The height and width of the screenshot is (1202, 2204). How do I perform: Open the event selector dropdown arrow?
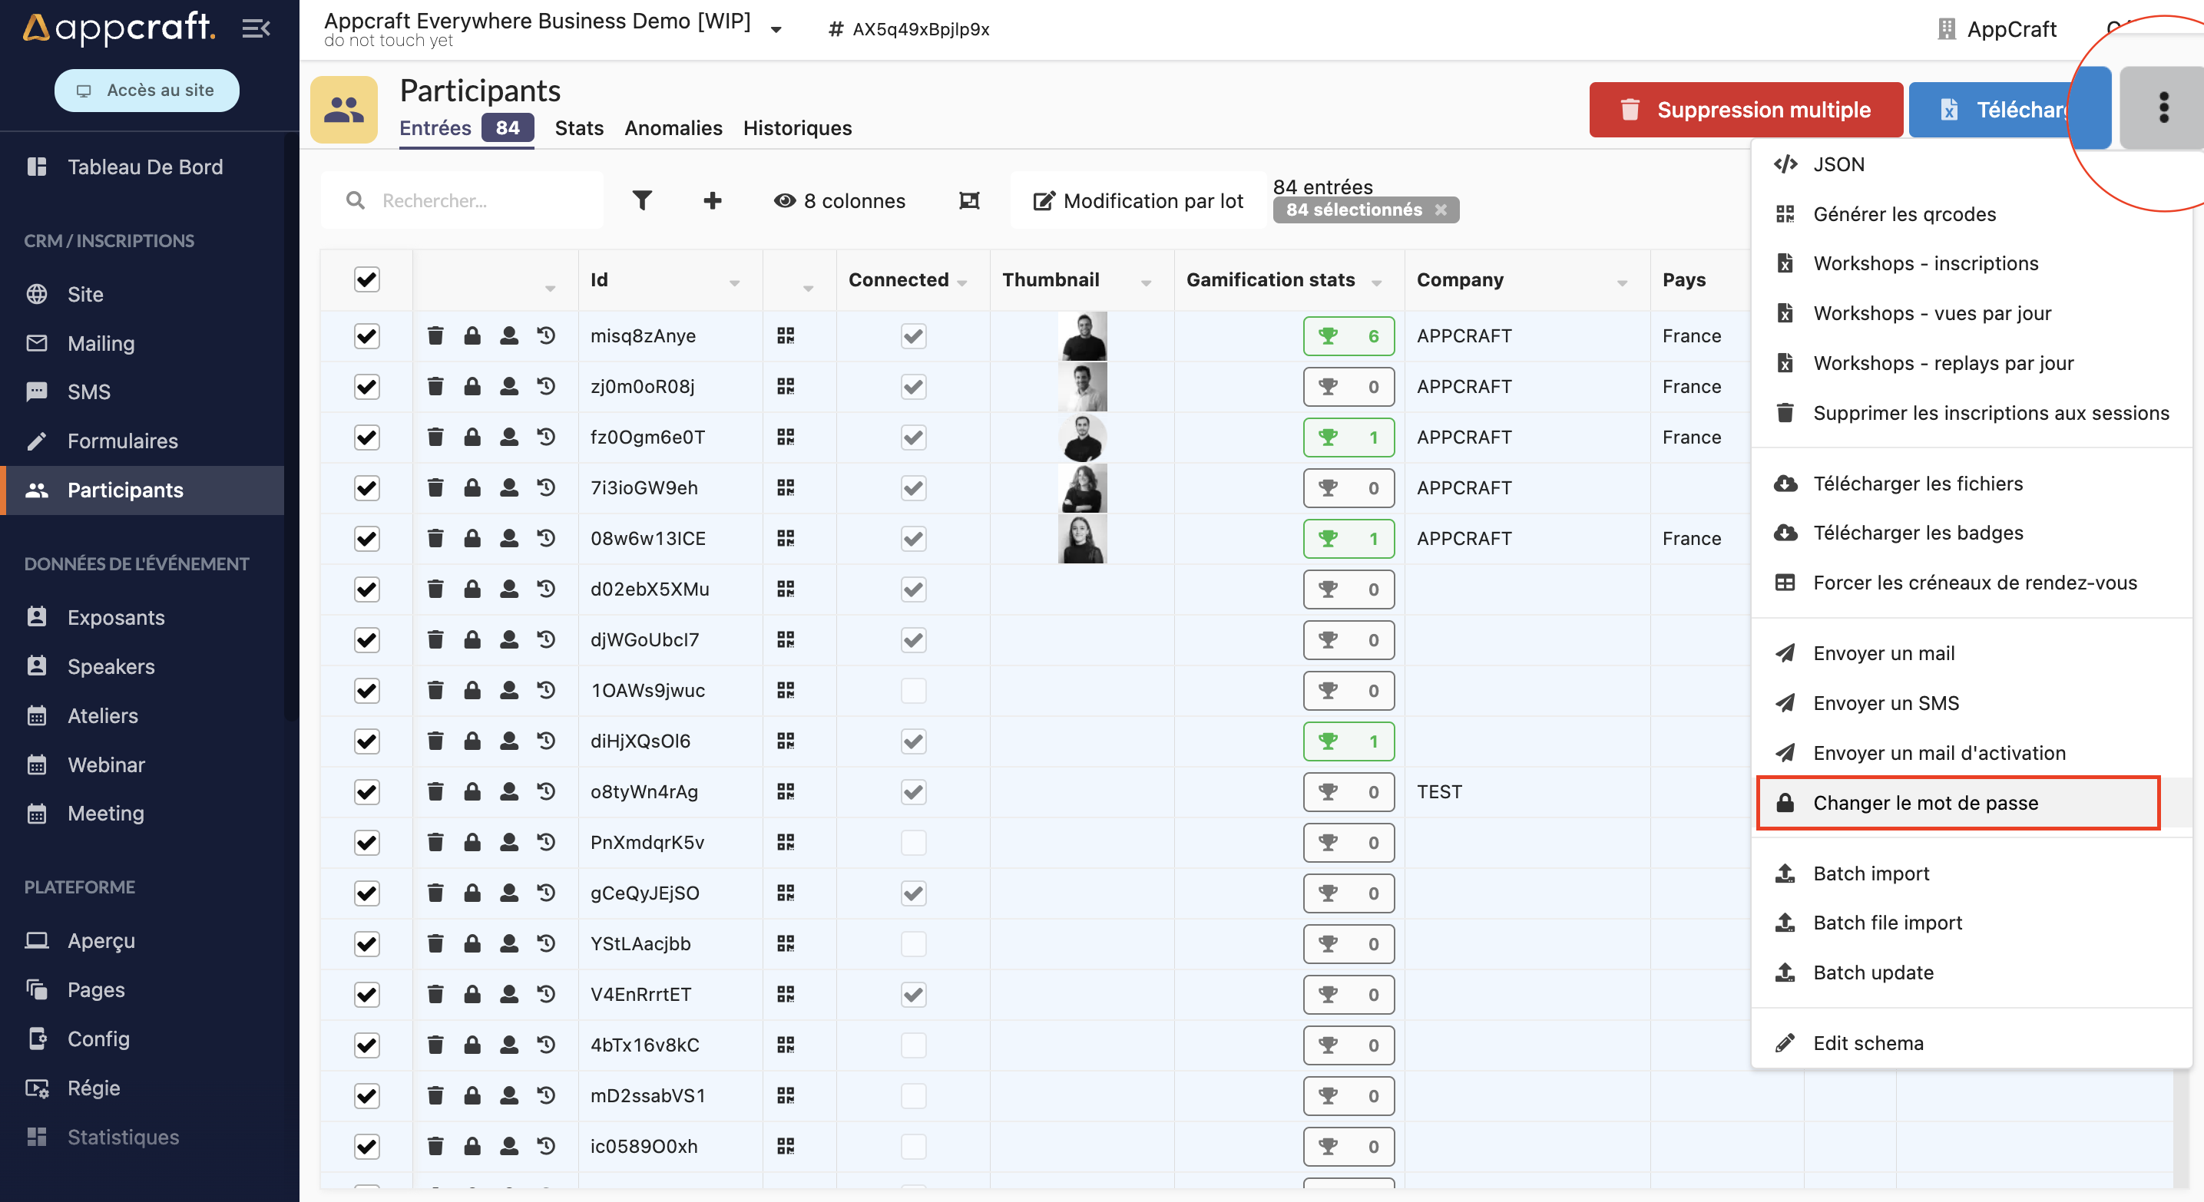click(776, 30)
